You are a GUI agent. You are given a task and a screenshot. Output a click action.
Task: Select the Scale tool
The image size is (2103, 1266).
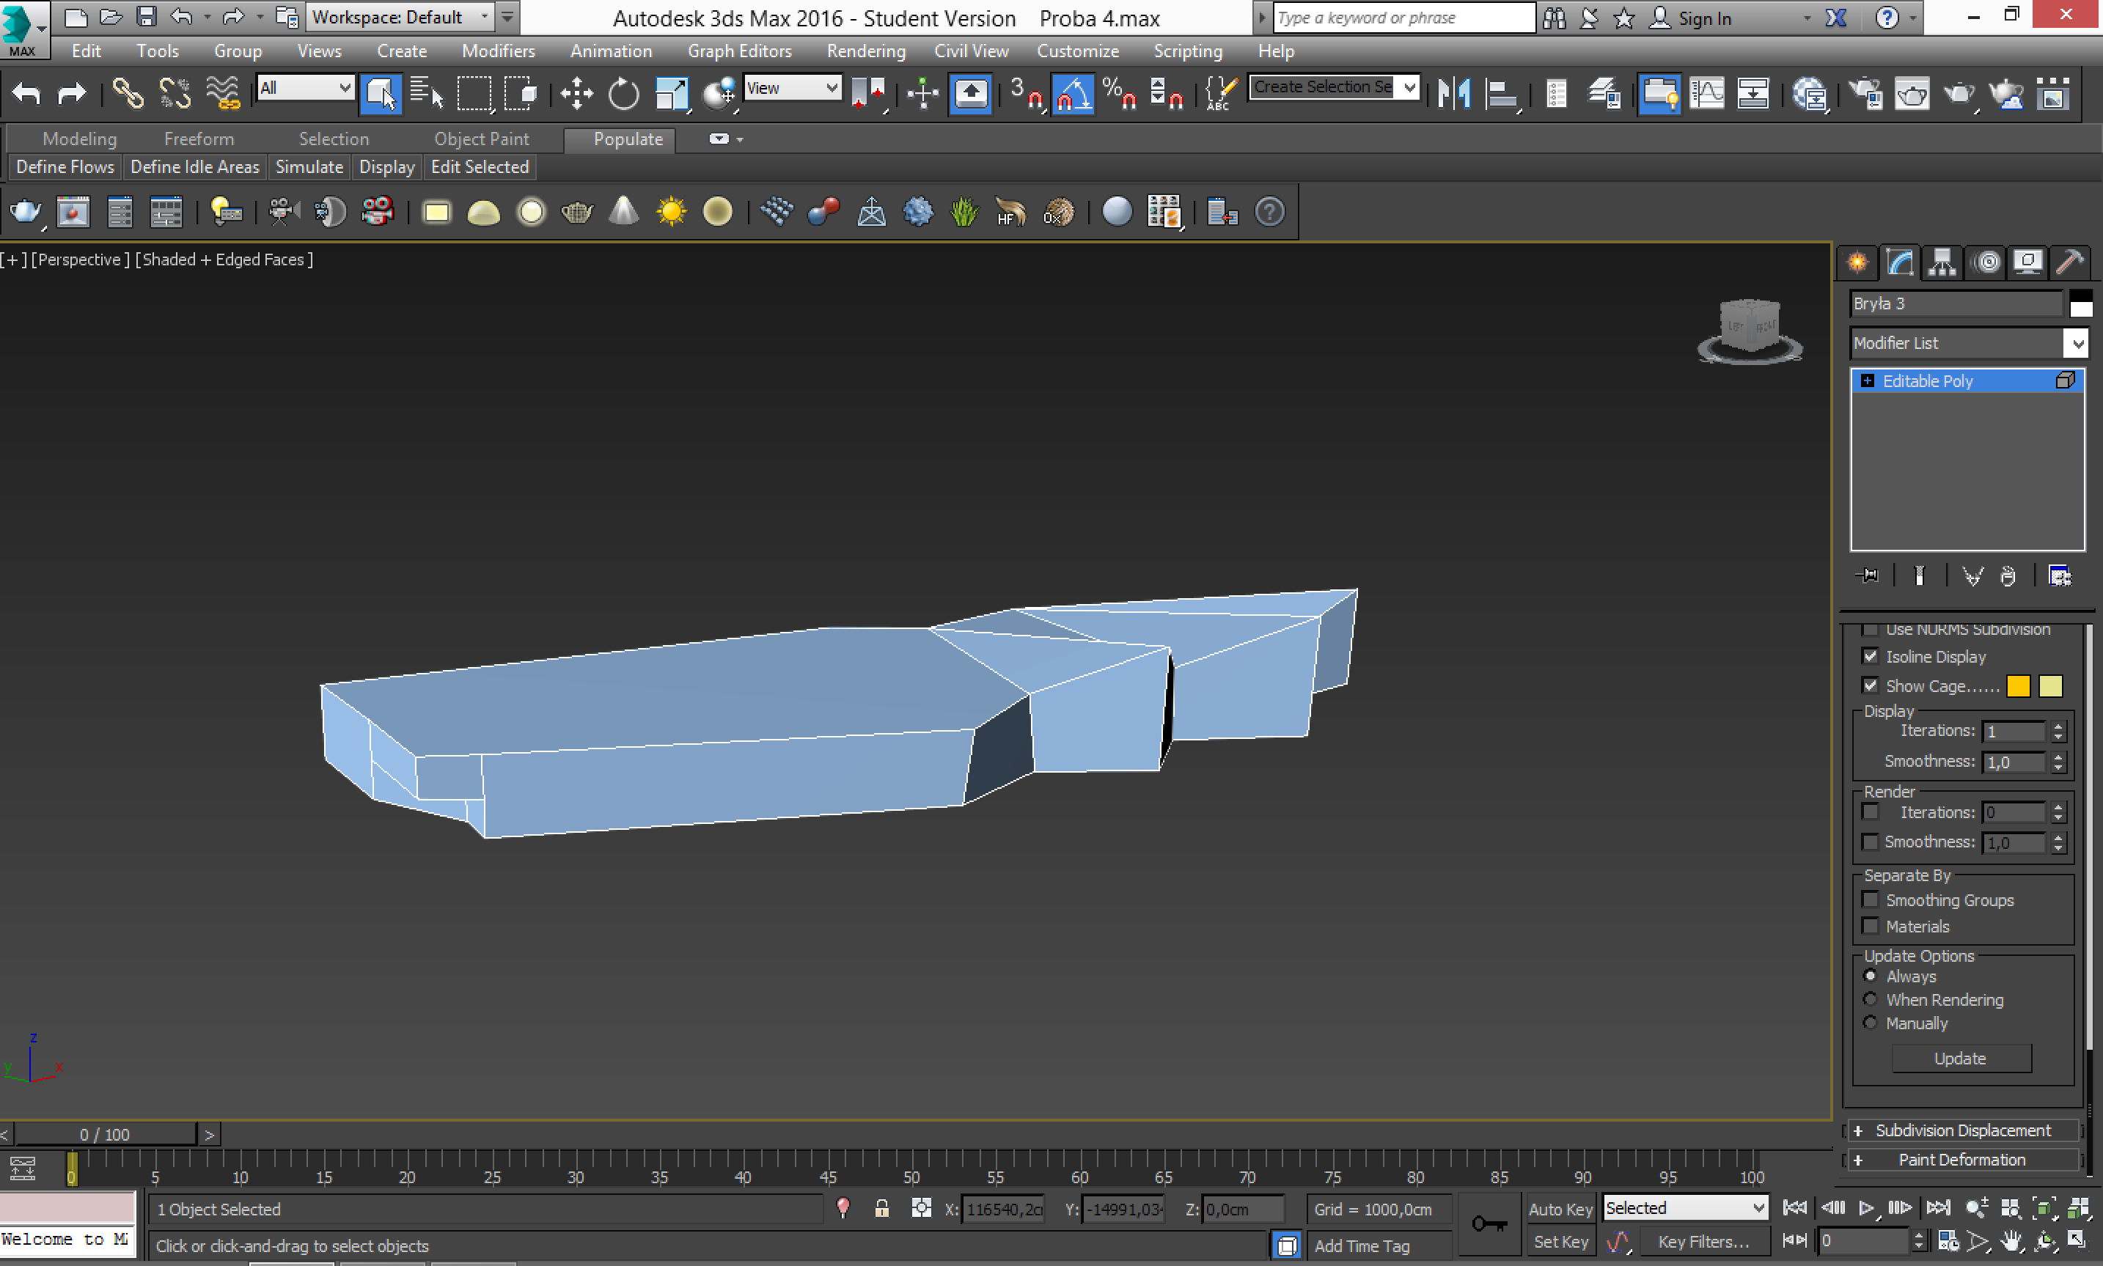point(672,93)
